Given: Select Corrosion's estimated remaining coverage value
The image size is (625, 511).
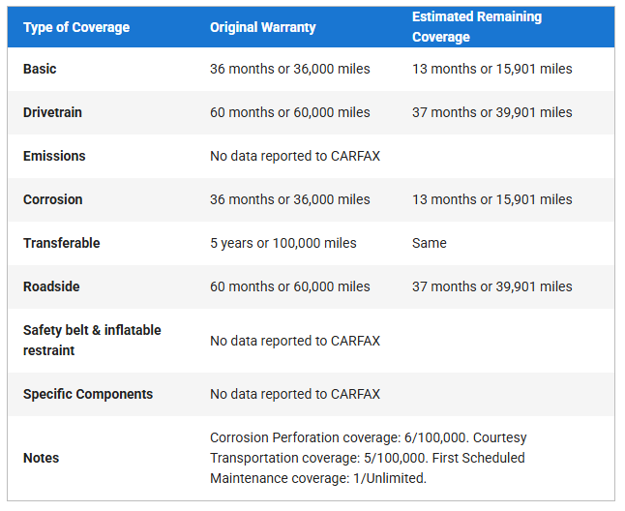Looking at the screenshot, I should (491, 199).
